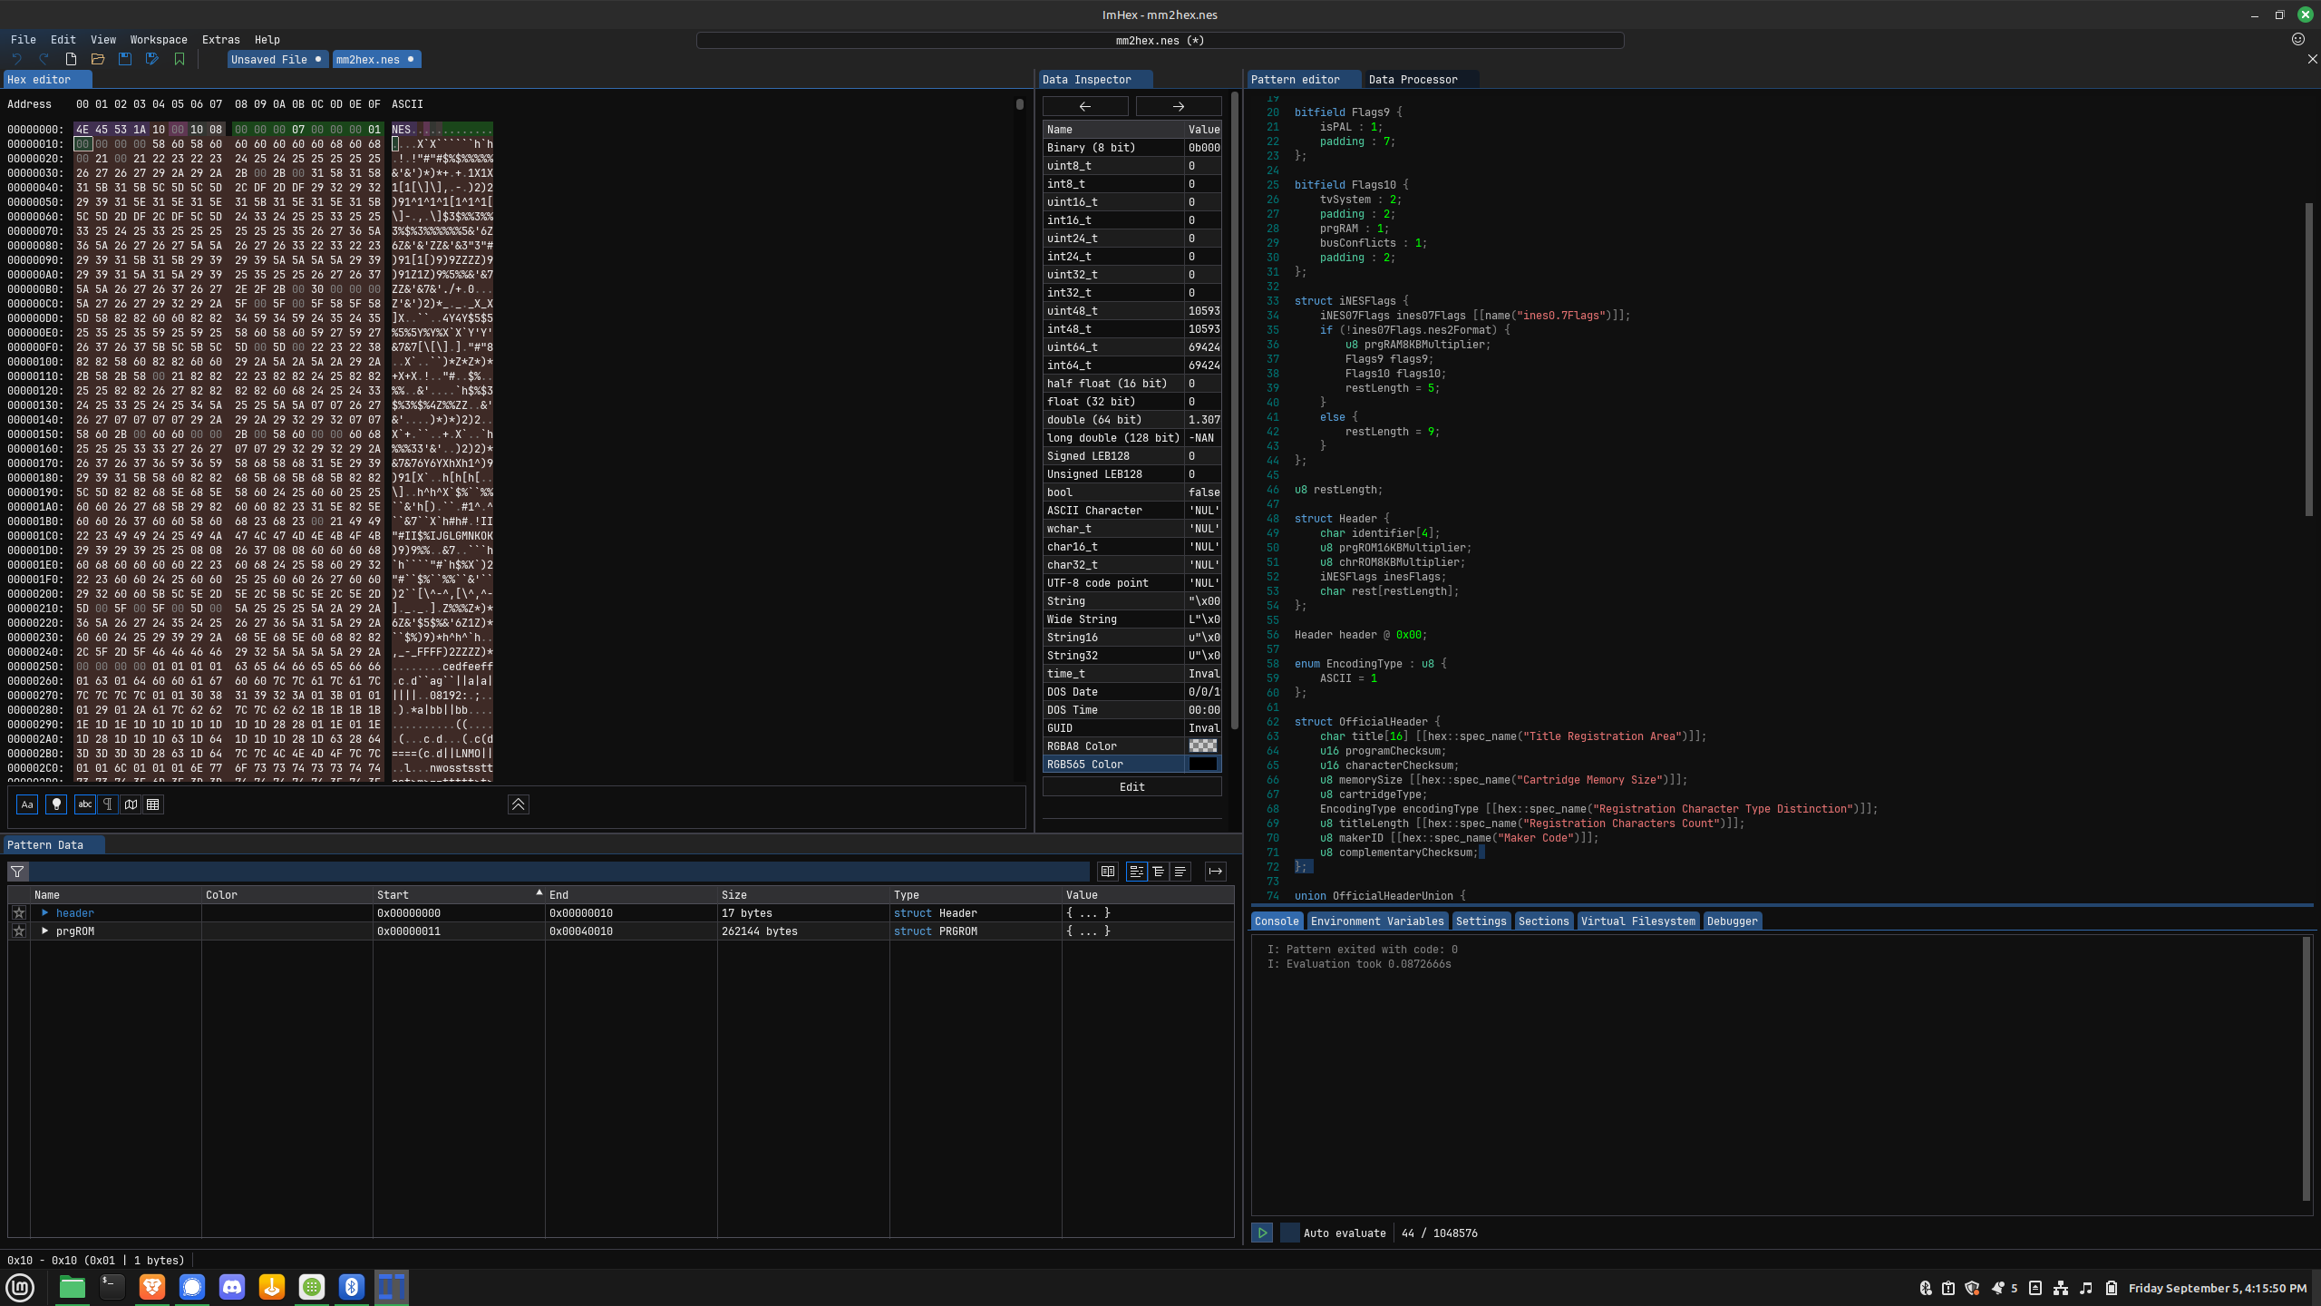Favorite the prgROM pattern with star icon
This screenshot has width=2321, height=1306.
click(19, 931)
